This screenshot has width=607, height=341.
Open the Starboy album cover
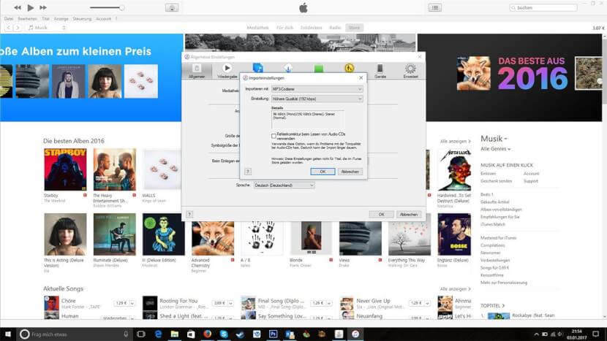[65, 169]
